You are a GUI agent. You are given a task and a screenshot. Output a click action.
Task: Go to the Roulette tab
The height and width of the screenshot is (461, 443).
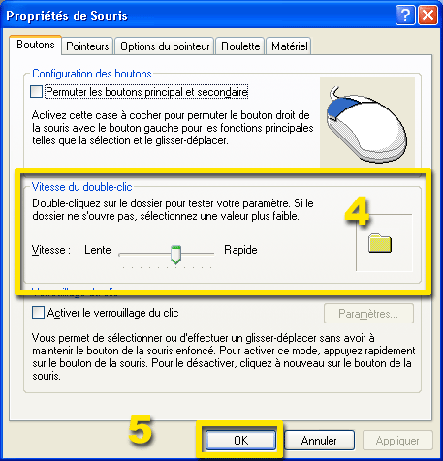pos(240,46)
